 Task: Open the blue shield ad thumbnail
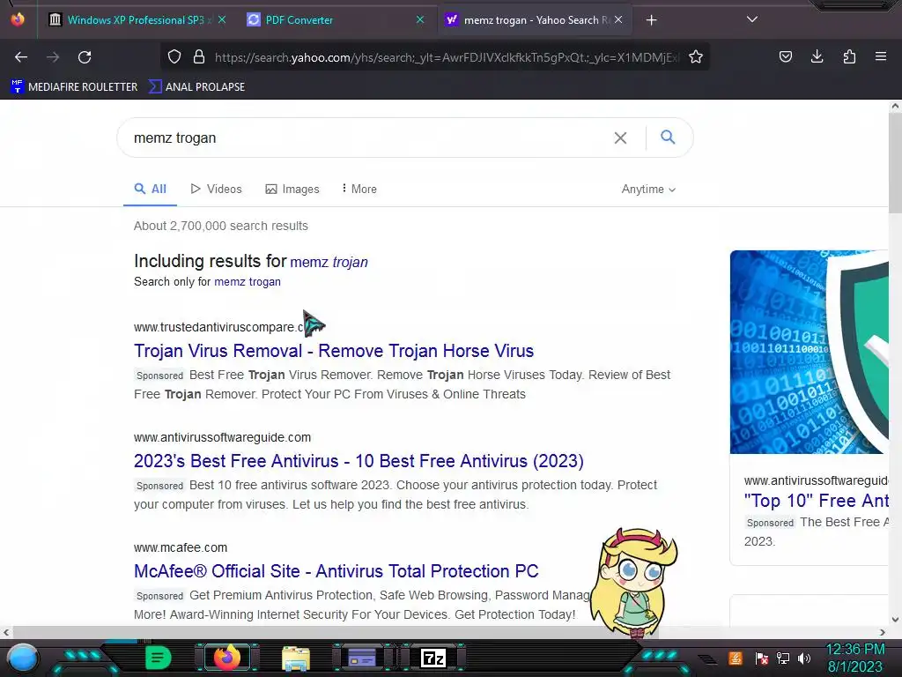(x=810, y=352)
